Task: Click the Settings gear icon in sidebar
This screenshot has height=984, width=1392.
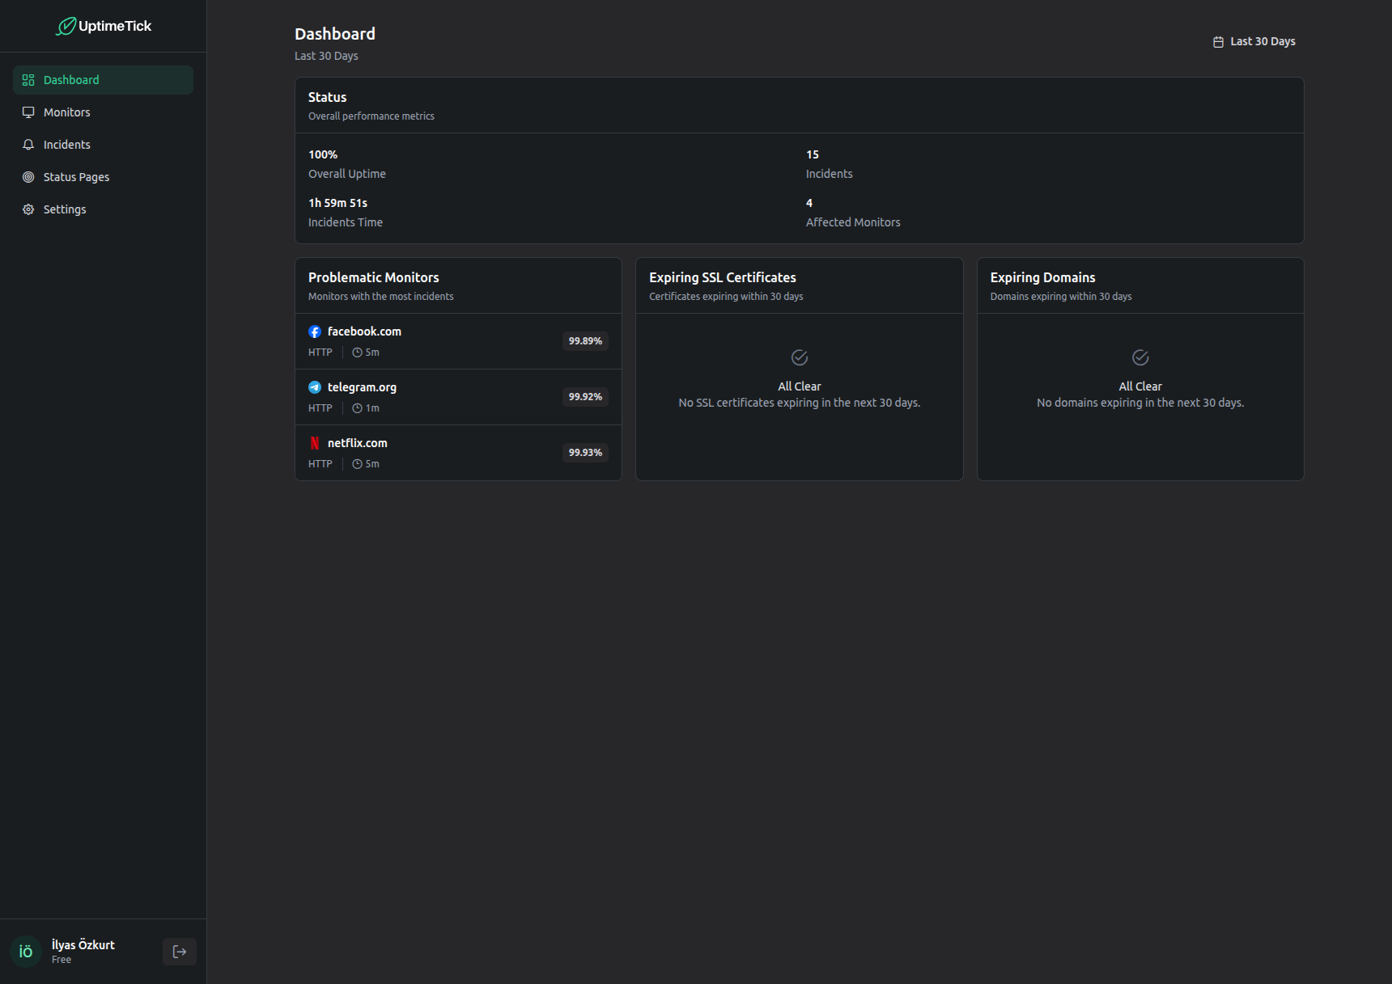Action: point(28,209)
